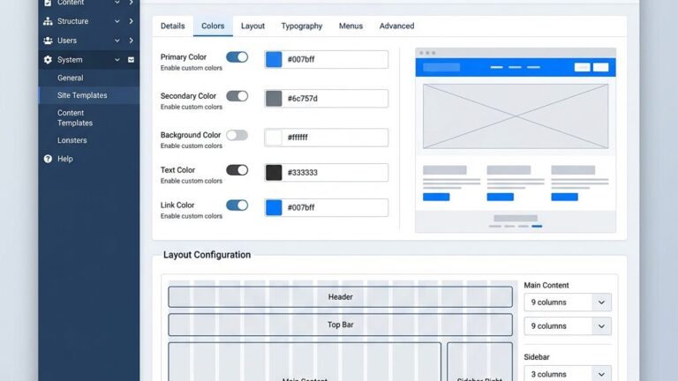678x381 pixels.
Task: Click the System menu label
Action: pos(70,60)
